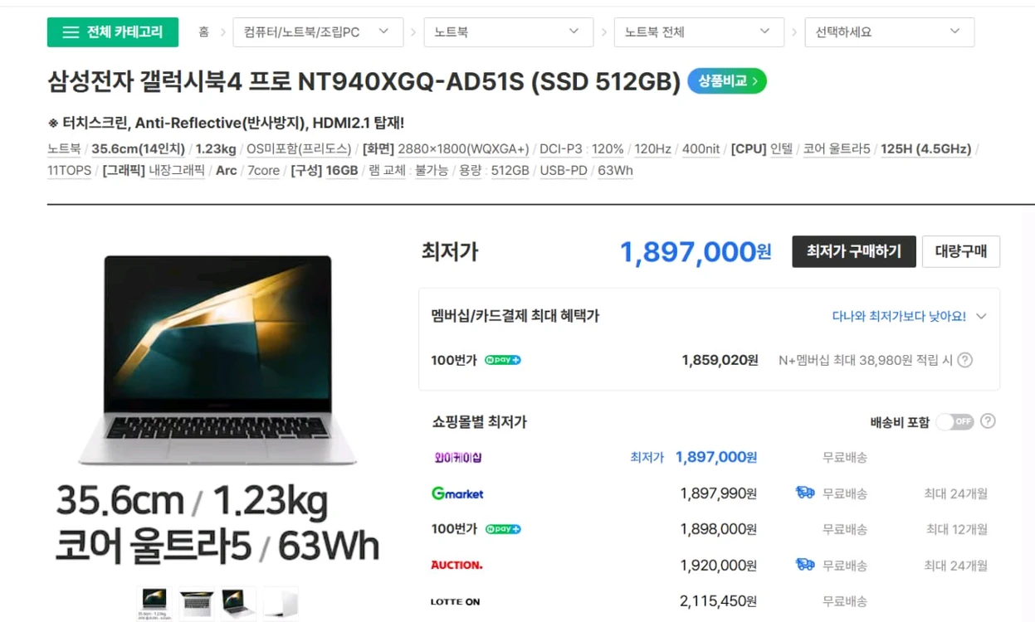This screenshot has width=1035, height=622.
Task: Click 100번가 logo in the 1,898,000원 row
Action: click(x=454, y=529)
